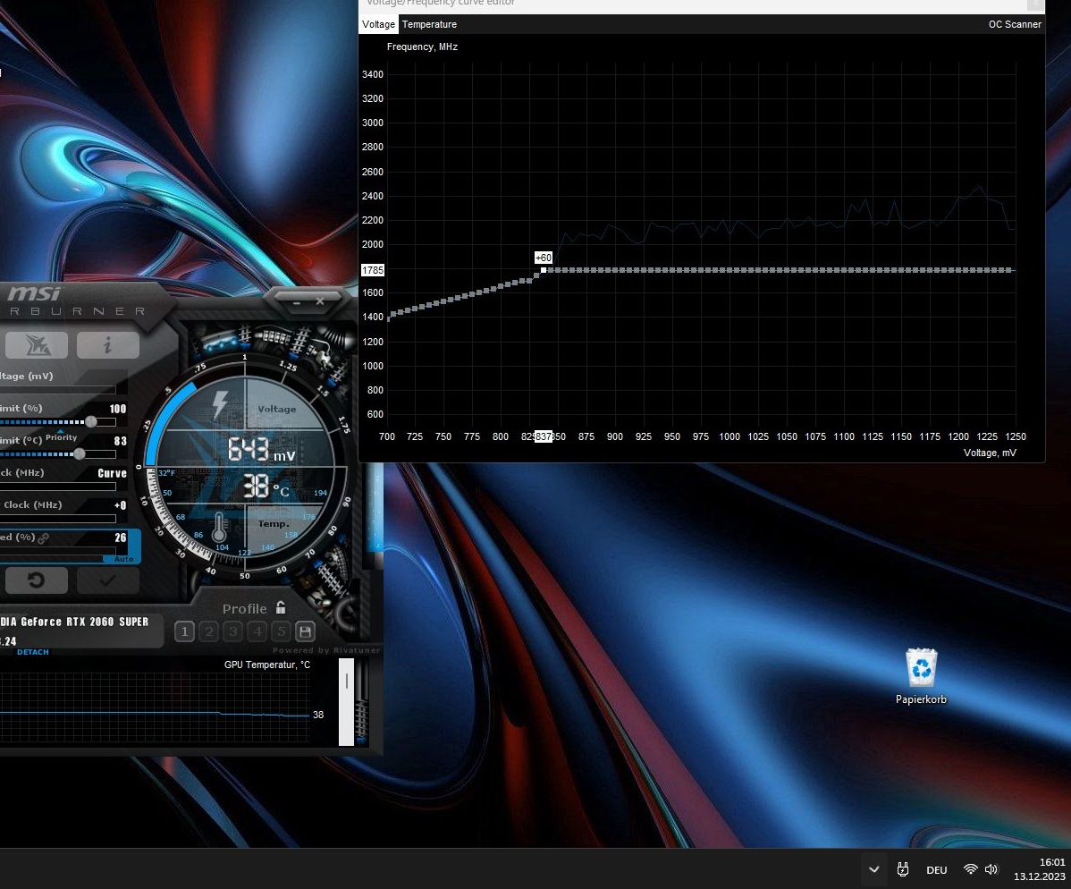Screen dimensions: 1071x889
Task: Open the Afterburner information 'i' button
Action: [108, 345]
